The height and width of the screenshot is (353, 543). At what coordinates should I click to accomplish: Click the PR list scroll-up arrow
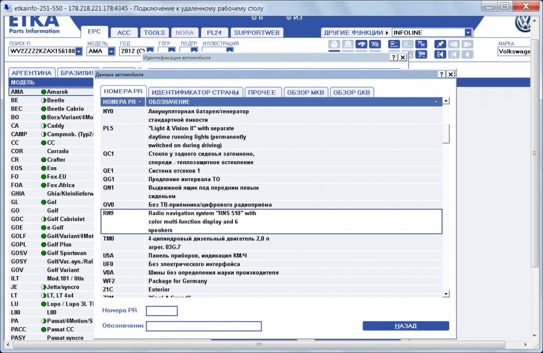coord(446,101)
